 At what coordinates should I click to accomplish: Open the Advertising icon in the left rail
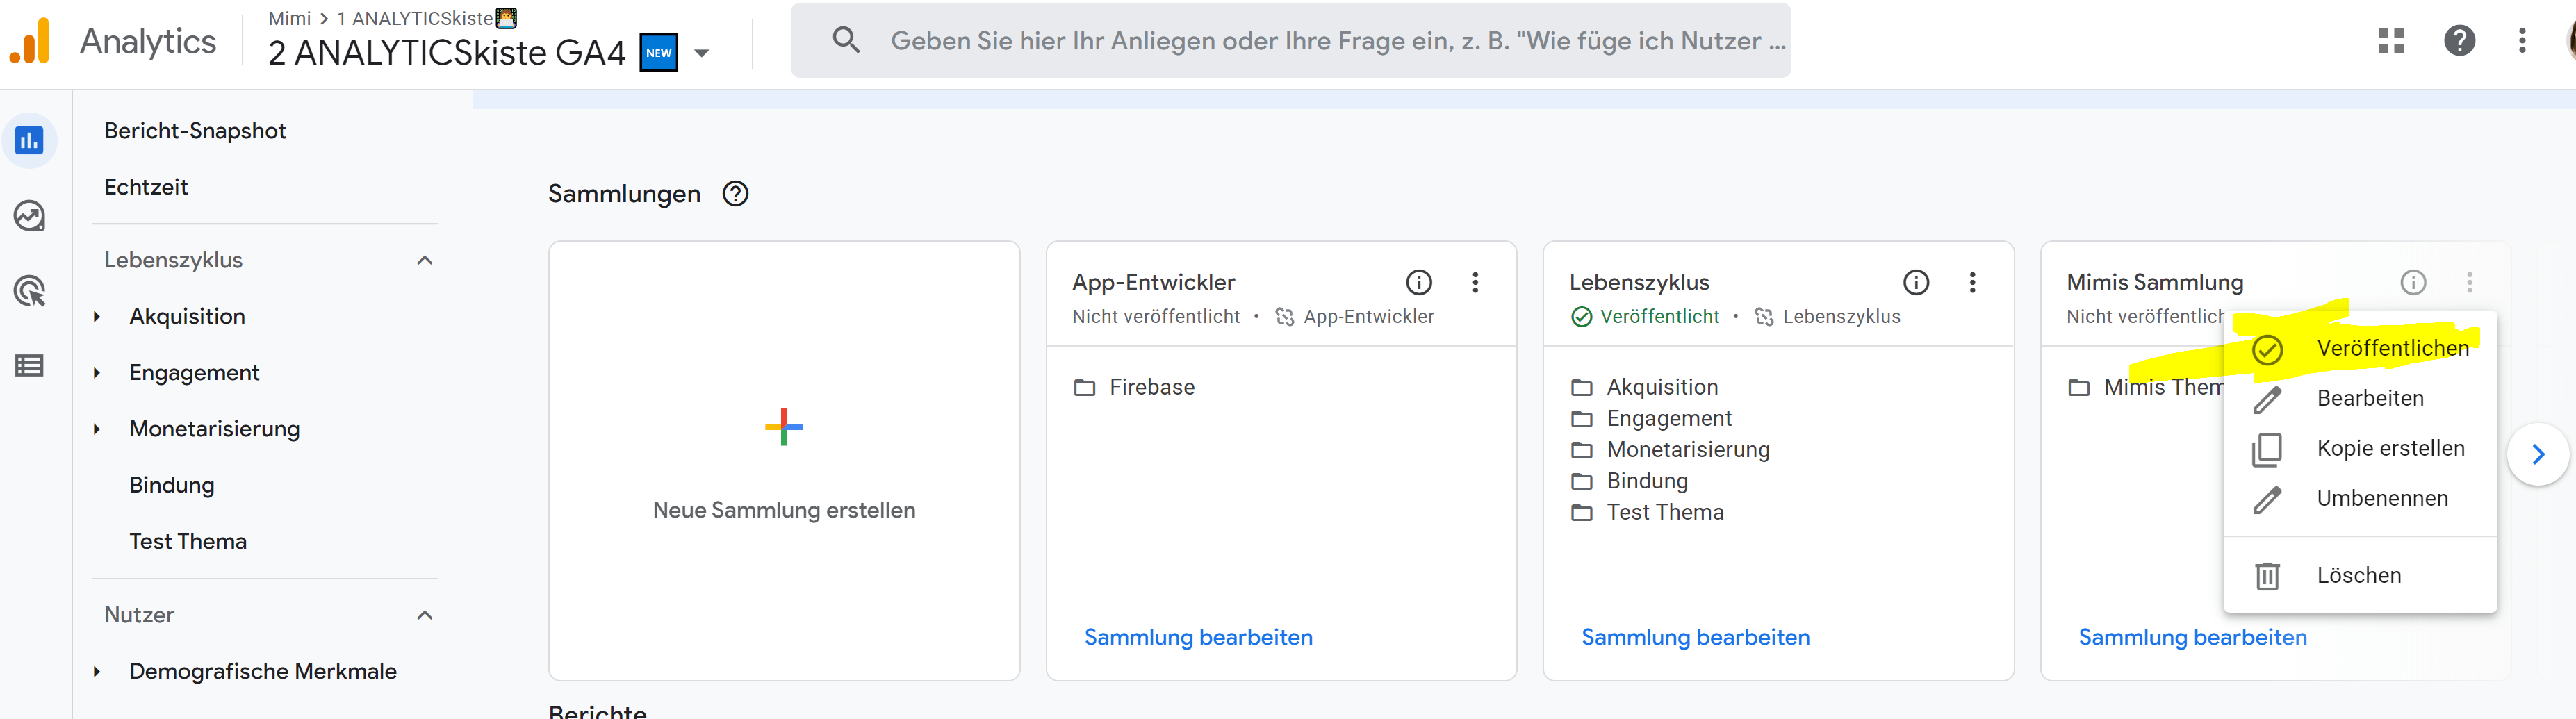point(30,290)
